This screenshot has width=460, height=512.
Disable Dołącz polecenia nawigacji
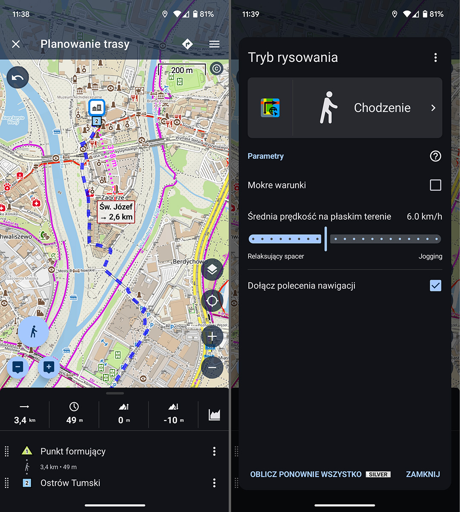(x=435, y=285)
